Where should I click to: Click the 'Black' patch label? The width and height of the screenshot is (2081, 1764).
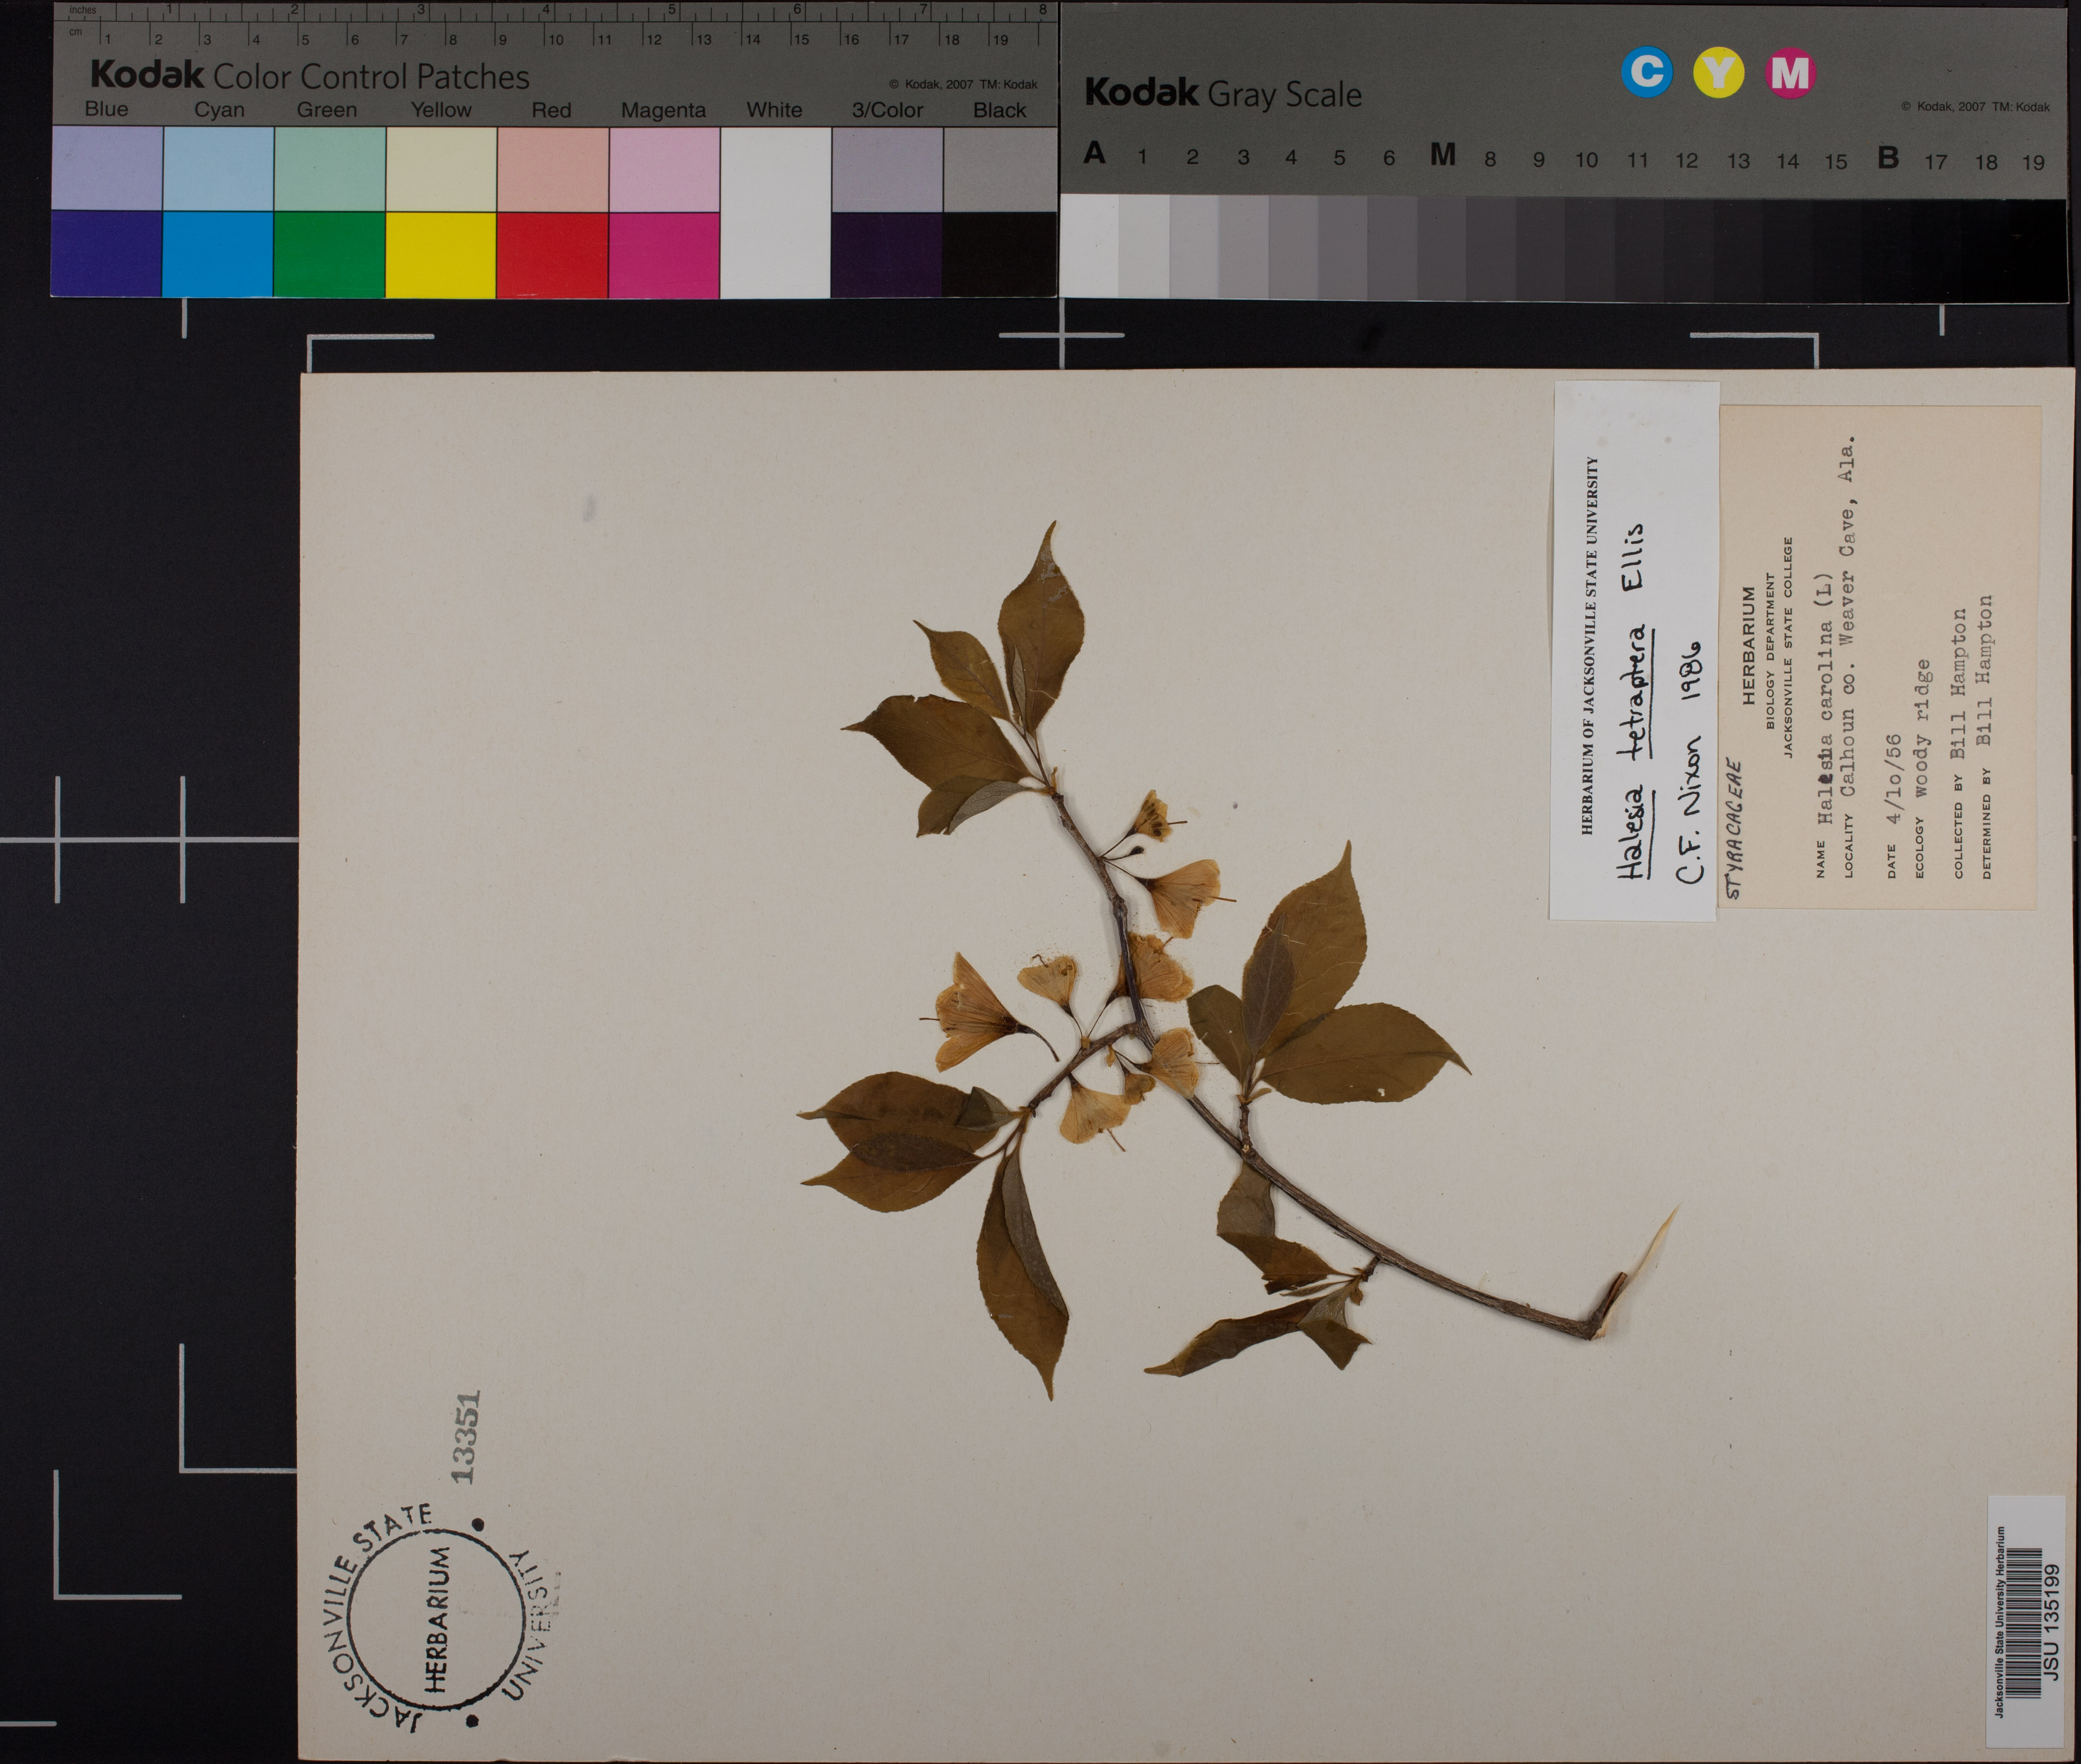(1000, 110)
